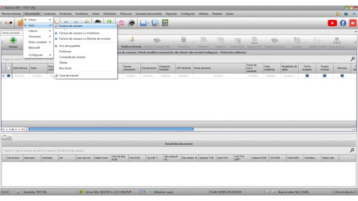Click the search magnifier above the invoice grid

tap(352, 59)
